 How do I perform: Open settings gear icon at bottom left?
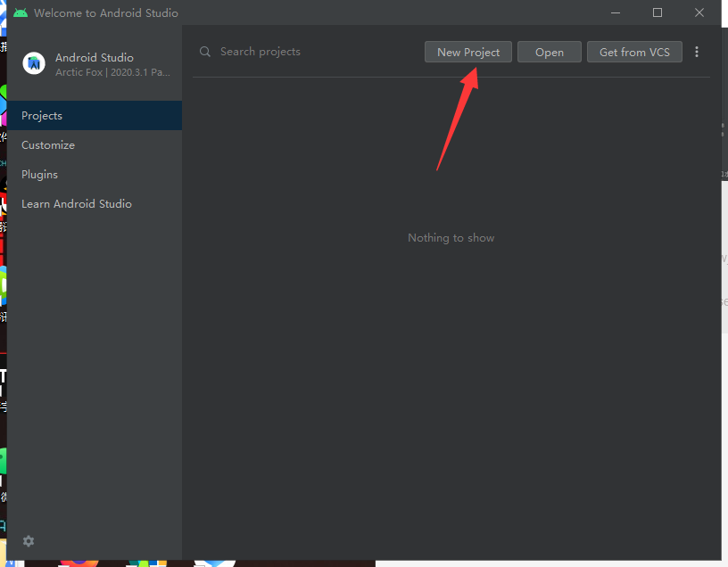tap(29, 541)
